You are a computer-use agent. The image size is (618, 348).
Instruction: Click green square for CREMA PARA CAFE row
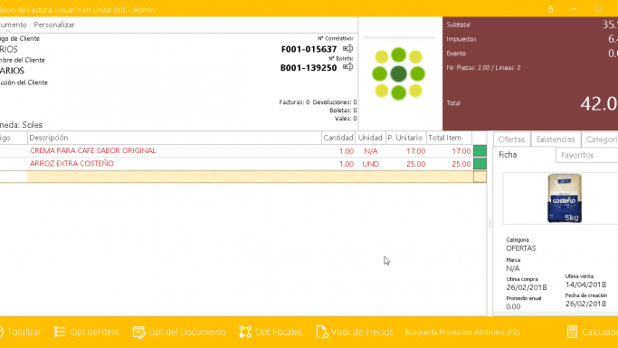(x=480, y=151)
